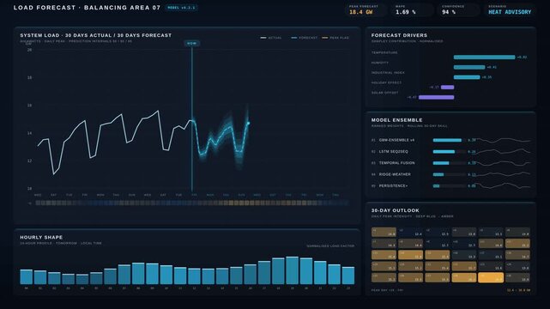550x309 pixels.
Task: Click the SYSTEM LOAD panel title
Action: (x=96, y=35)
